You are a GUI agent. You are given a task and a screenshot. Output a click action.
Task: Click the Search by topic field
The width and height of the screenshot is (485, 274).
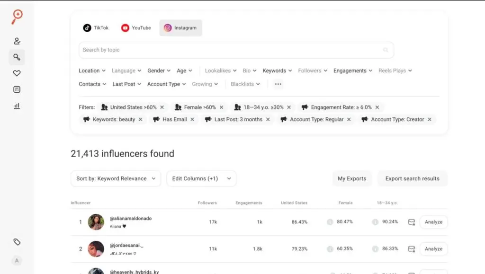point(232,50)
